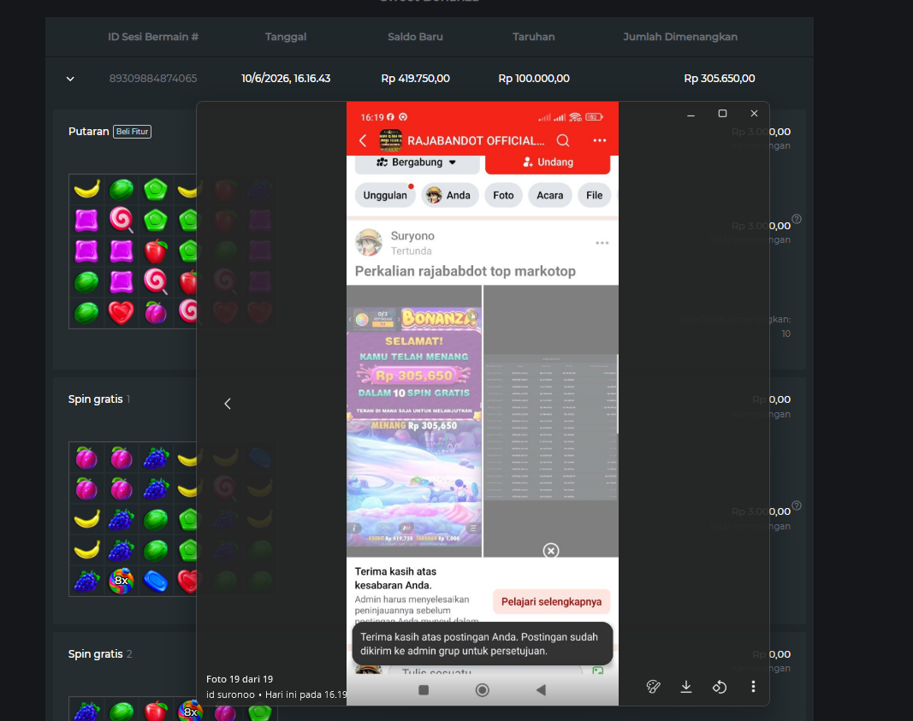This screenshot has width=913, height=721.
Task: Click the 8x multiplier bomb in Spin gratis 1
Action: [122, 581]
